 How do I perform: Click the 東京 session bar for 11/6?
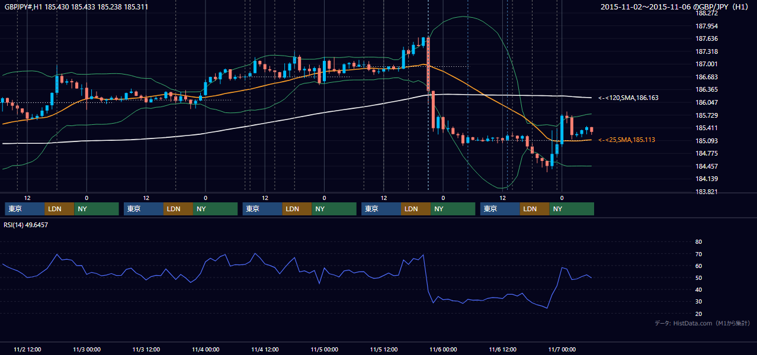[500, 209]
